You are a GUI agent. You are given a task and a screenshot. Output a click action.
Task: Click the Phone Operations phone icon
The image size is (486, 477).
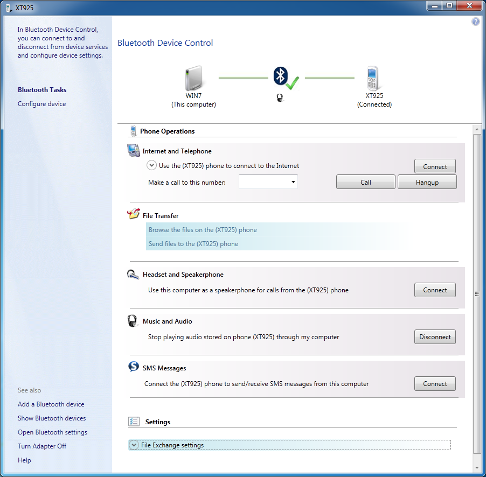tap(133, 131)
